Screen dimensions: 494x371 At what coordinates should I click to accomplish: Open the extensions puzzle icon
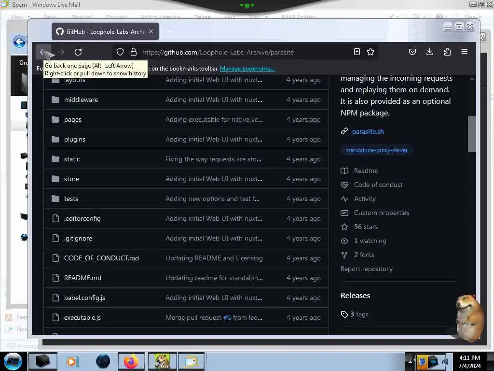pyautogui.click(x=447, y=52)
